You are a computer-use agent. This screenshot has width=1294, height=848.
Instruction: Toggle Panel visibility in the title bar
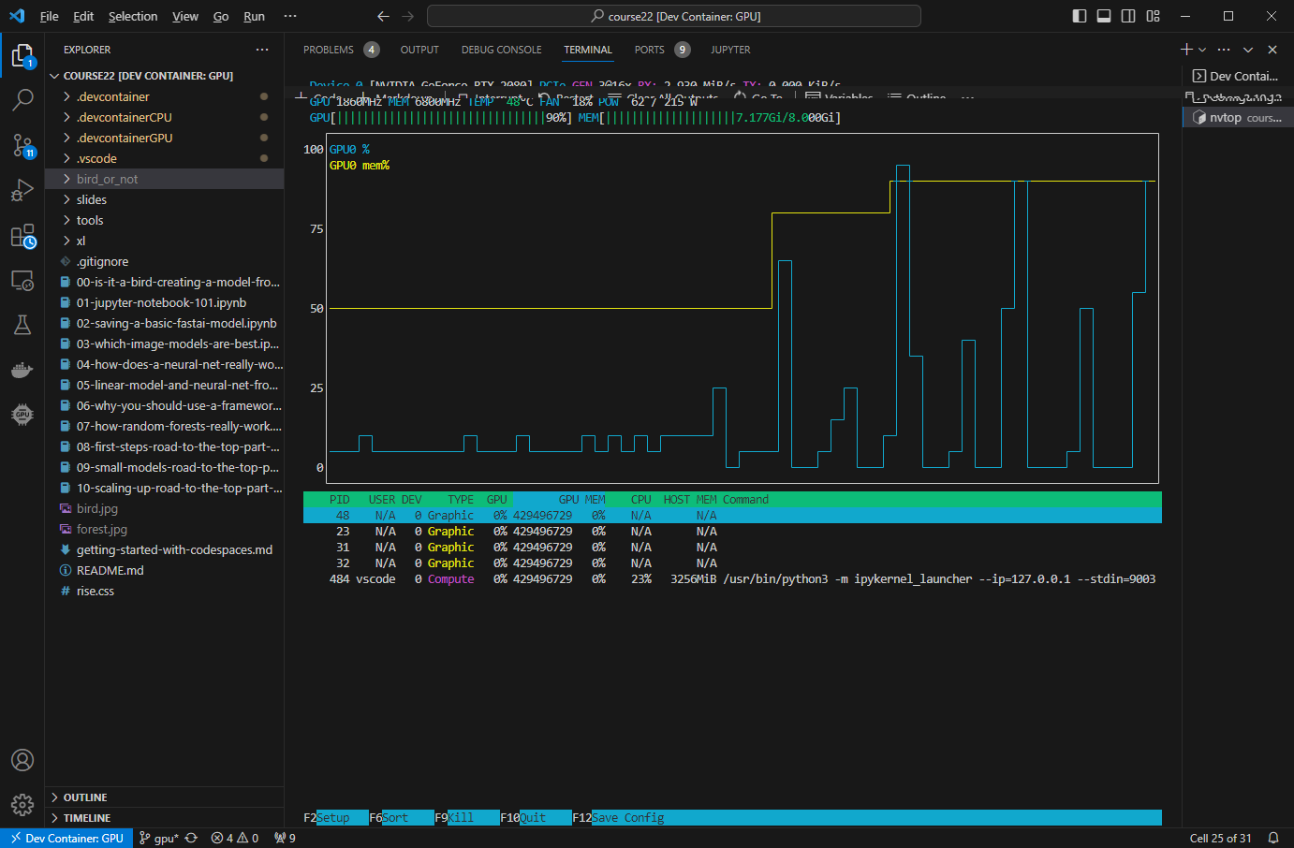(x=1104, y=16)
